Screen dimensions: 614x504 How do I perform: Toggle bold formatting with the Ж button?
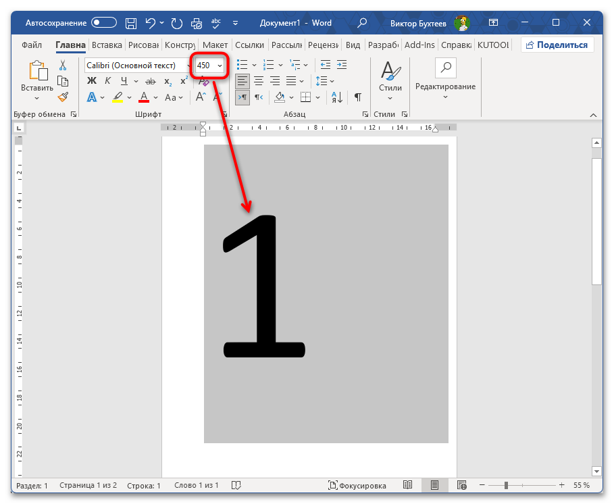[92, 81]
